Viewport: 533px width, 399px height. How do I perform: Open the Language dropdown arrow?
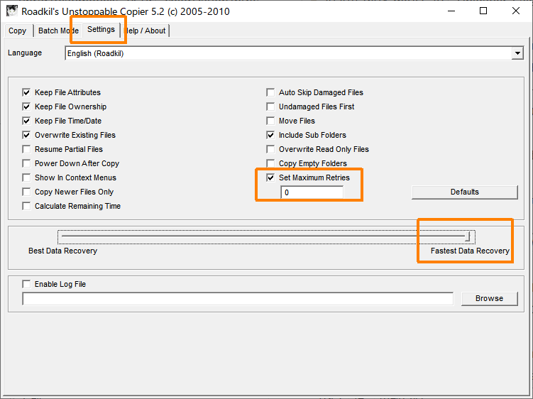point(517,53)
